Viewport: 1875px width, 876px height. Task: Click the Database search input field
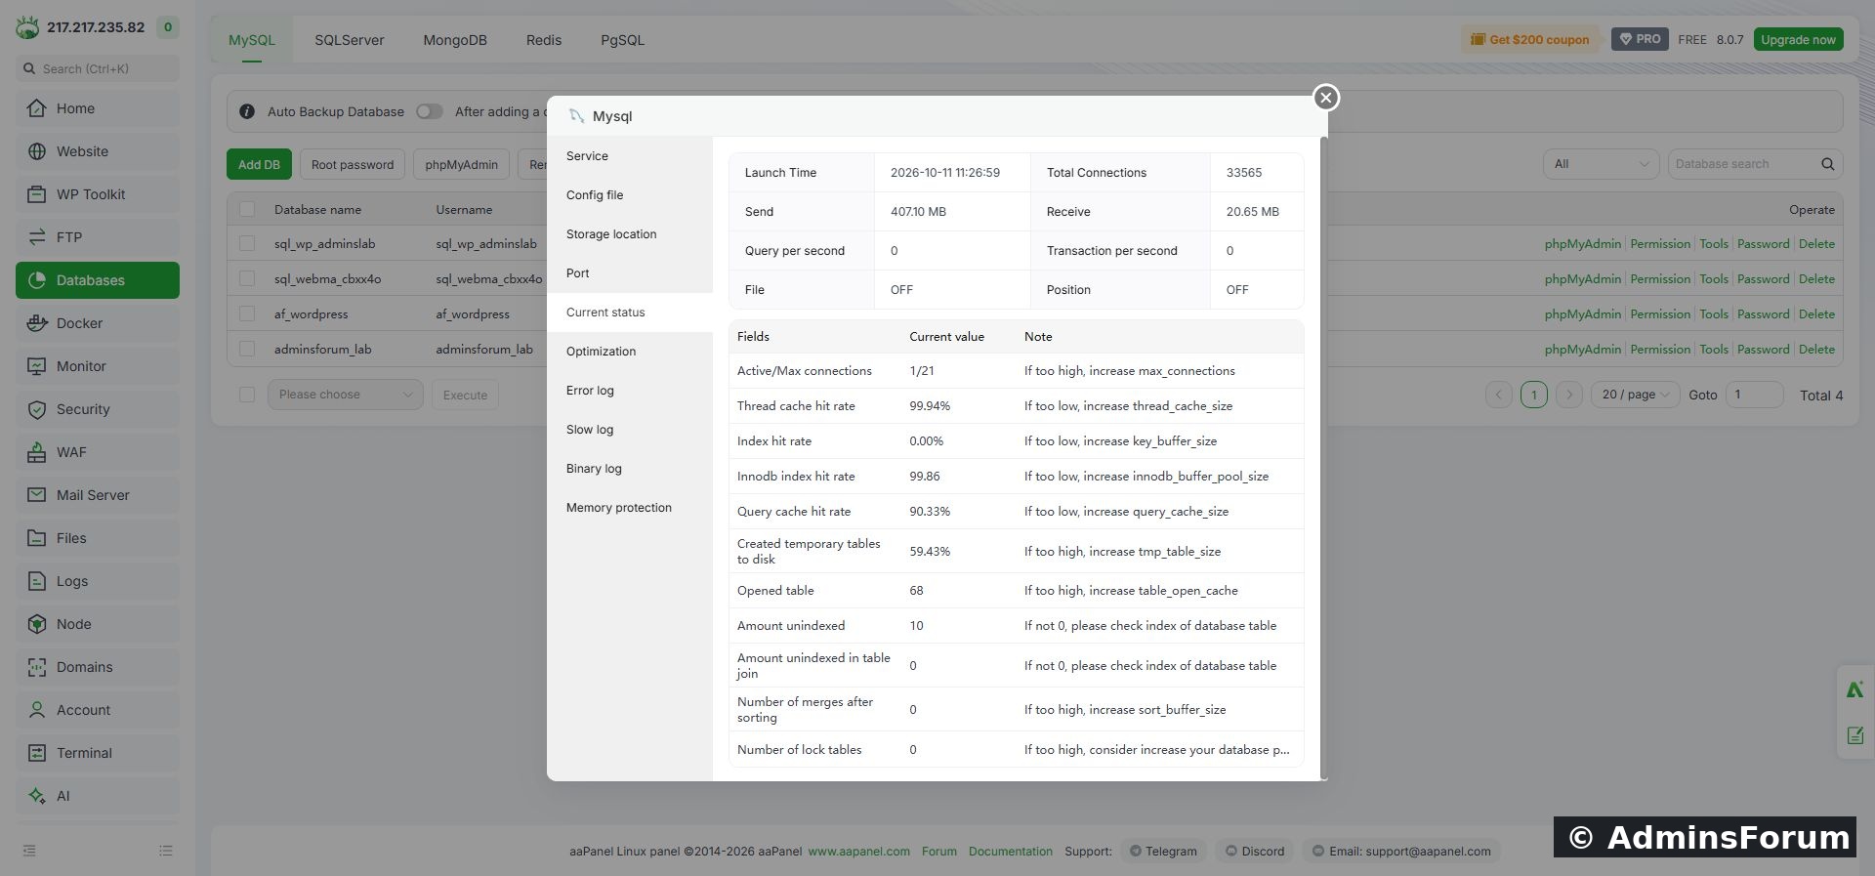click(x=1743, y=164)
